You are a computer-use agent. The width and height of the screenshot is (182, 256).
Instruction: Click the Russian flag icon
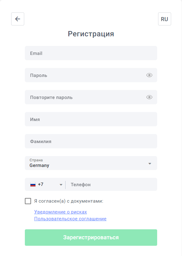click(x=33, y=185)
